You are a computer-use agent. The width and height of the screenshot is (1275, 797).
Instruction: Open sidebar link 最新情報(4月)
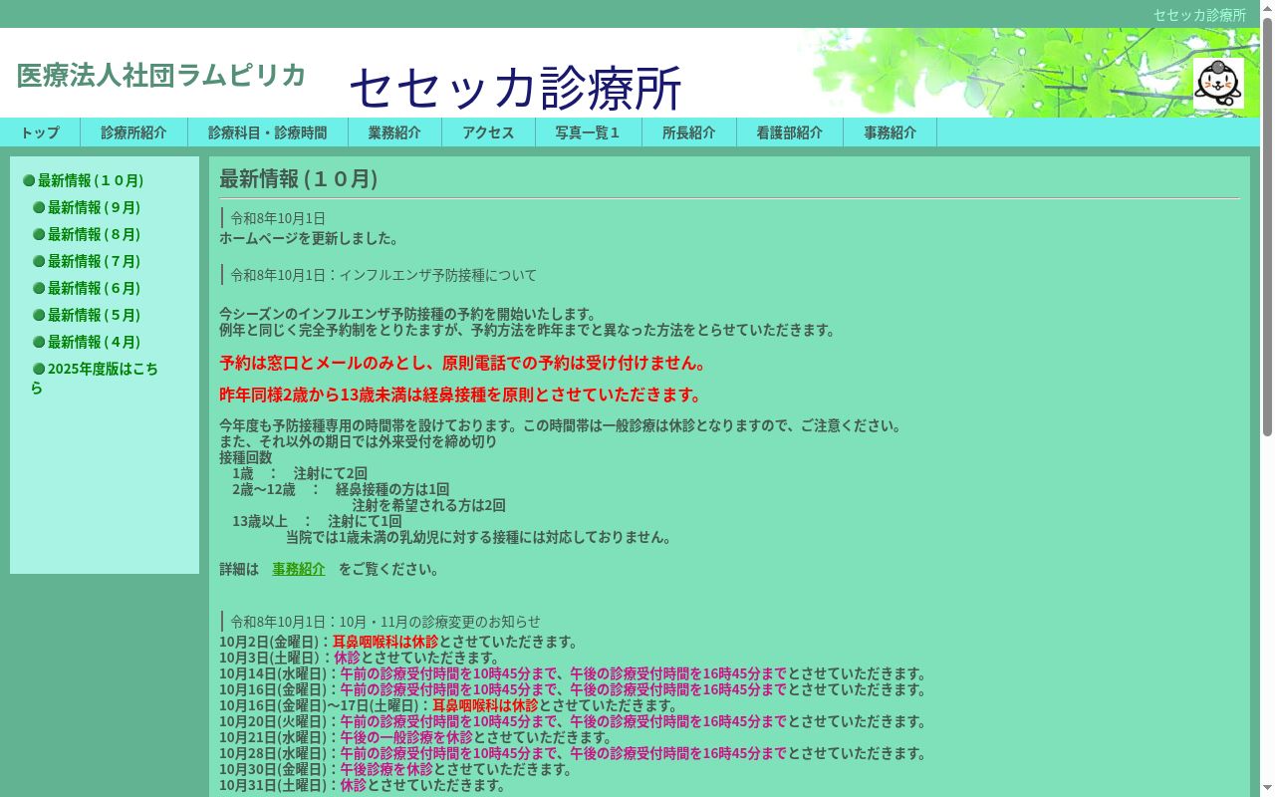click(94, 343)
